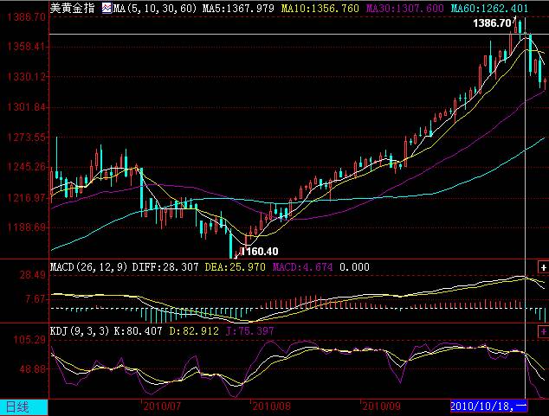The image size is (549, 416).
Task: Click the 2010/09 date axis label
Action: pyautogui.click(x=381, y=406)
